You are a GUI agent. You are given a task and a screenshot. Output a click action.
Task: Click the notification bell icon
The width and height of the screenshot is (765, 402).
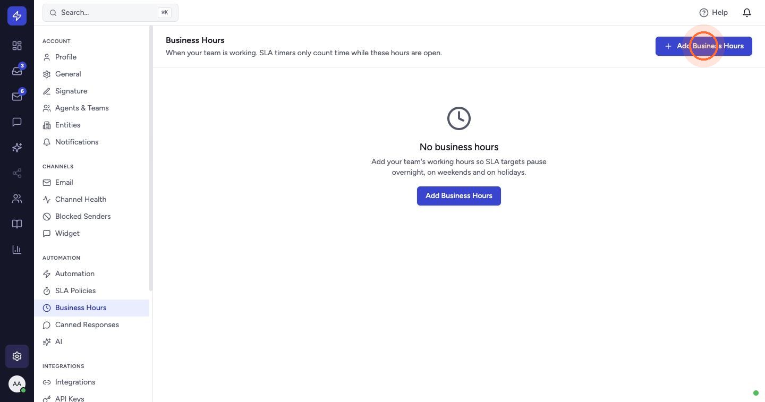pyautogui.click(x=747, y=12)
